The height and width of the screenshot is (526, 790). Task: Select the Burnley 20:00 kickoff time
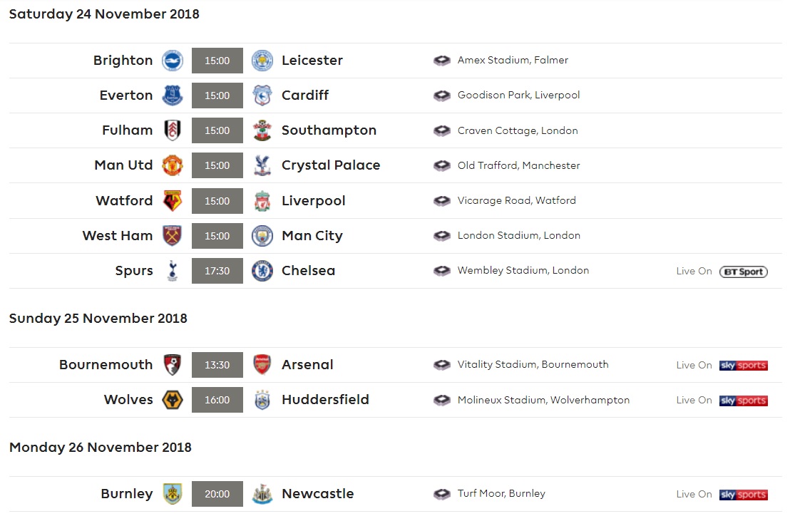click(217, 494)
